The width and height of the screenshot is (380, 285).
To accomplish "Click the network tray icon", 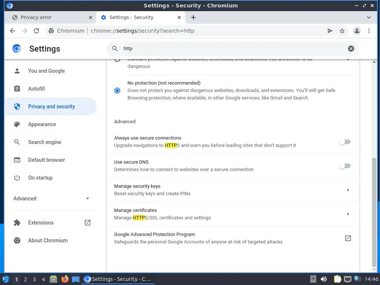I will [347, 279].
